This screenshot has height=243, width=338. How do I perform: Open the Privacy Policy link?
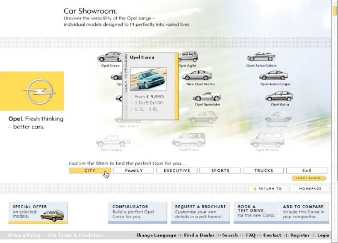24,235
